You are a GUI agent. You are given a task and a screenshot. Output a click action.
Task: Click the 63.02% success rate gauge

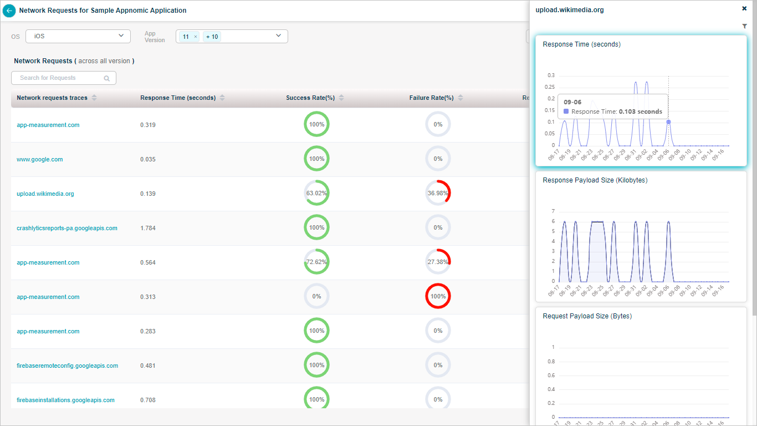[316, 193]
